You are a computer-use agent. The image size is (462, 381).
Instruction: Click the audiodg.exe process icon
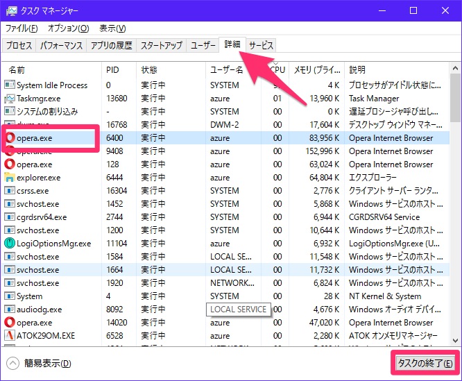coord(10,309)
